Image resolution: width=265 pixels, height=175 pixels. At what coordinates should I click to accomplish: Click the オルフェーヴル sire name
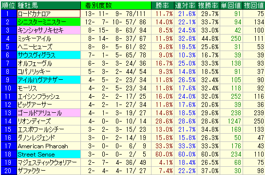click(x=35, y=63)
